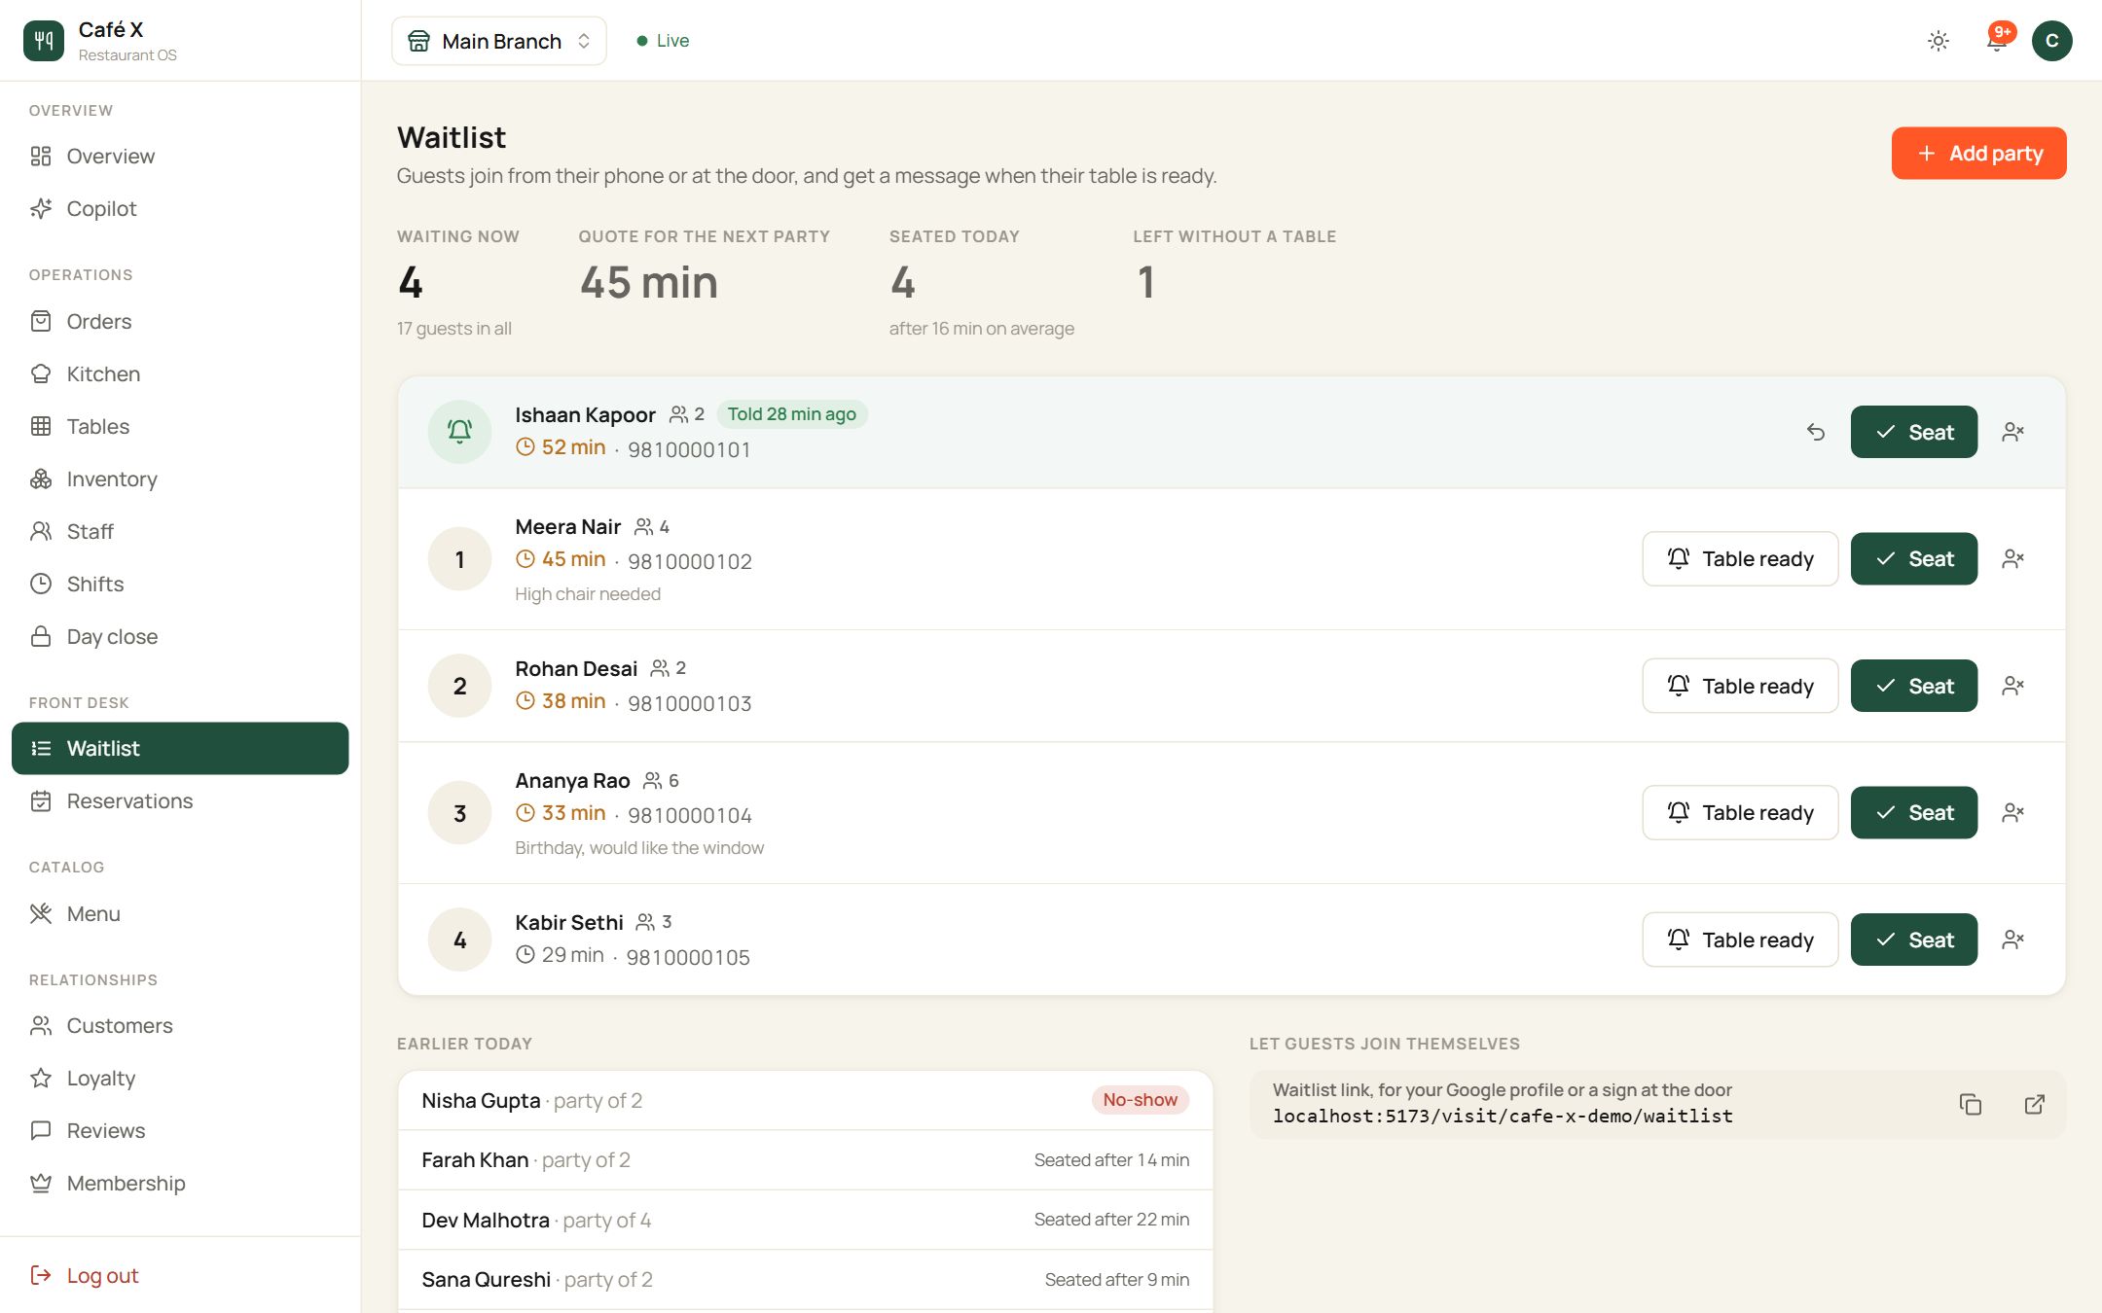This screenshot has height=1313, width=2102.
Task: Remove Ananya Rao from the waitlist
Action: [2012, 812]
